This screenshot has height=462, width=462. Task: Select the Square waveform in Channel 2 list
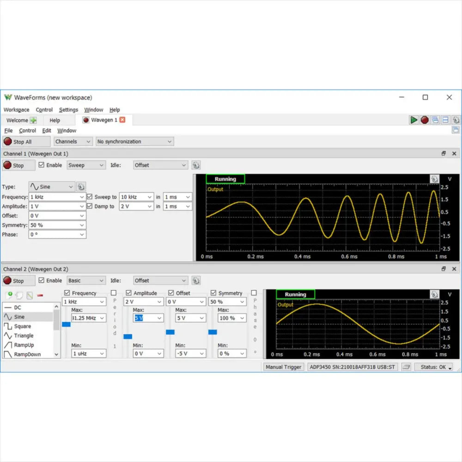tap(22, 326)
